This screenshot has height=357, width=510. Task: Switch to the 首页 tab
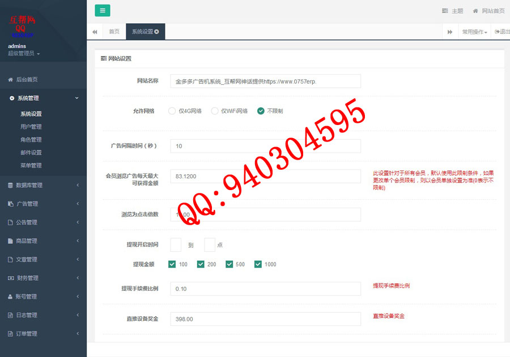point(114,32)
